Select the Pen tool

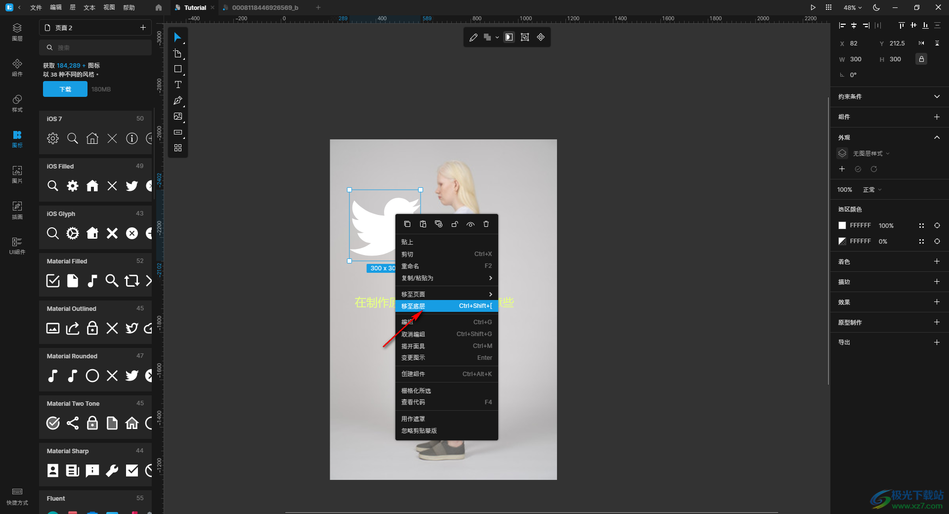pos(178,101)
